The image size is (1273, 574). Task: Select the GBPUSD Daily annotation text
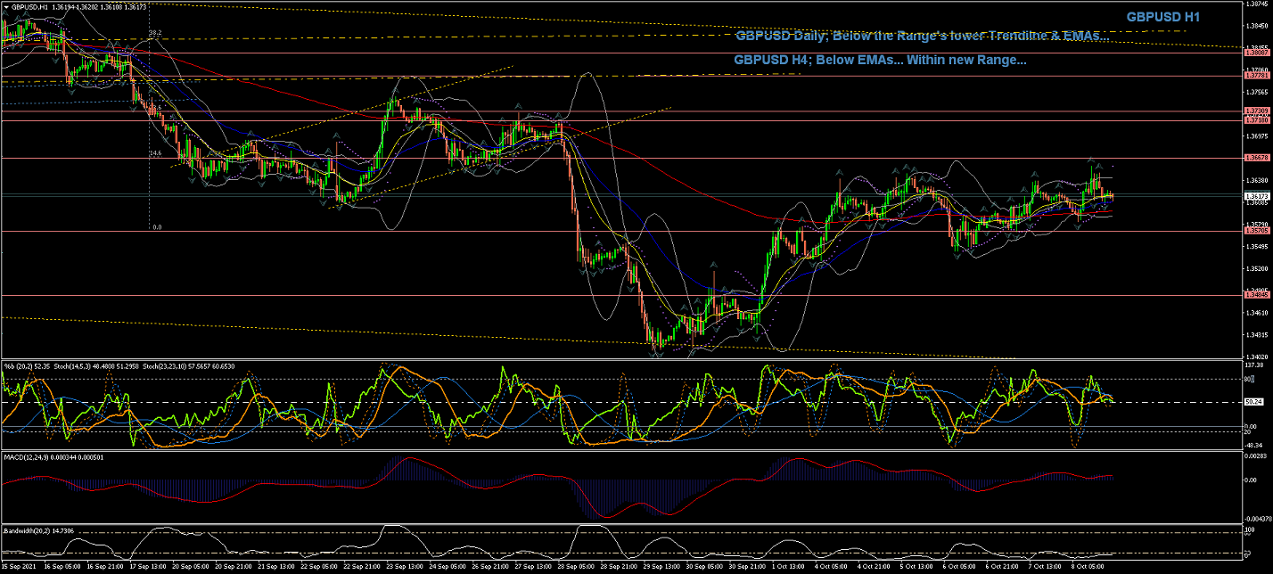[922, 37]
